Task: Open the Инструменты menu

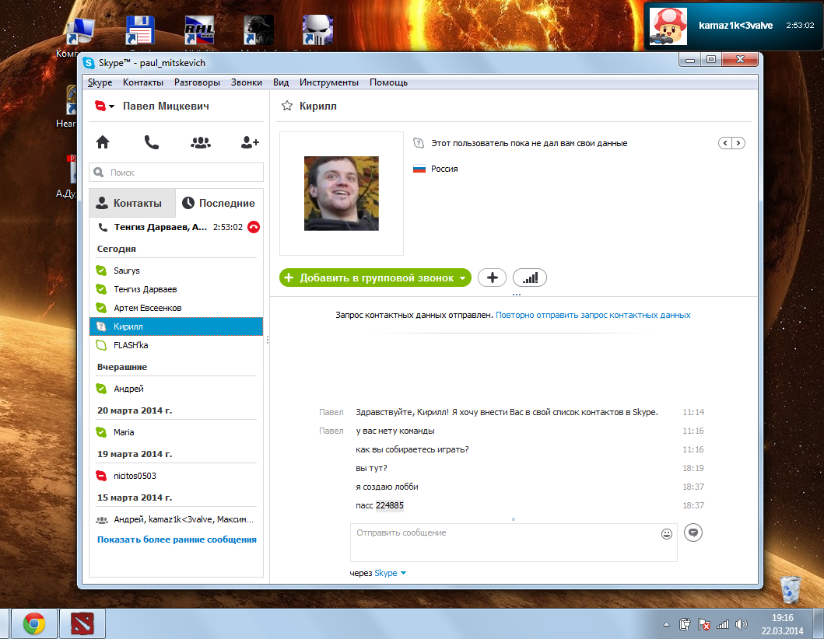Action: tap(329, 82)
